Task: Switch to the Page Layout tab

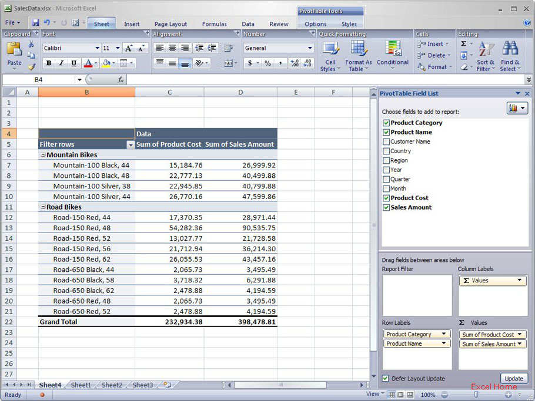Action: [170, 24]
